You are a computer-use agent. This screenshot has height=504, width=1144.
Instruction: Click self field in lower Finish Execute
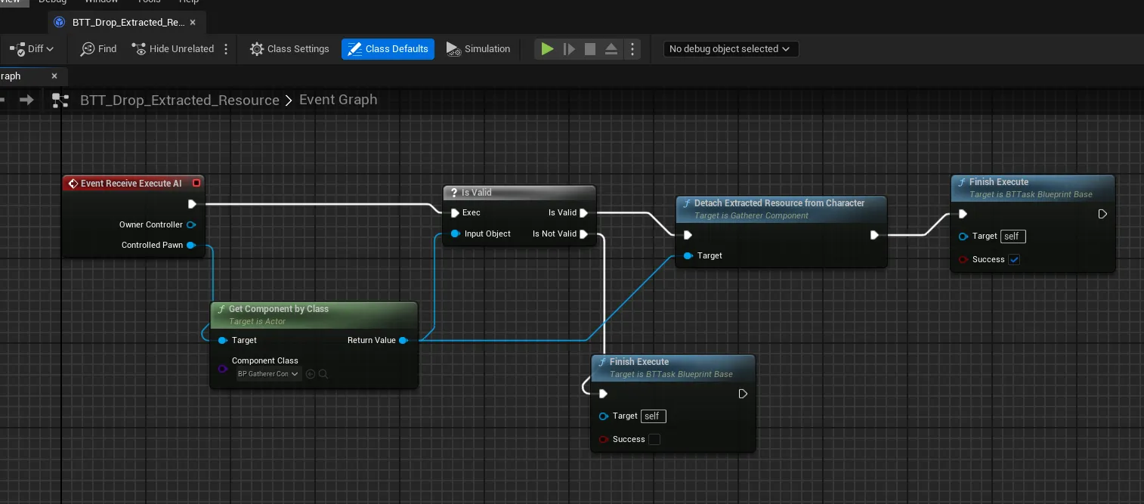tap(654, 416)
